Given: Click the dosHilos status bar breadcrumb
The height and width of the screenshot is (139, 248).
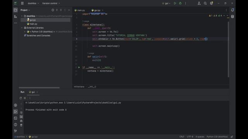Looking at the screenshot, I should click(20, 137).
